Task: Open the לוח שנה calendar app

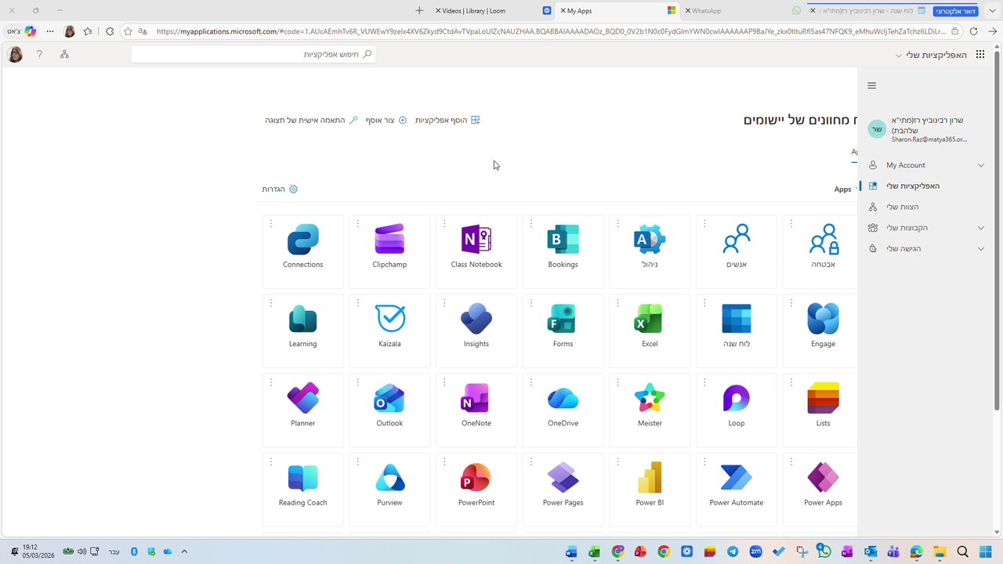Action: pyautogui.click(x=737, y=331)
